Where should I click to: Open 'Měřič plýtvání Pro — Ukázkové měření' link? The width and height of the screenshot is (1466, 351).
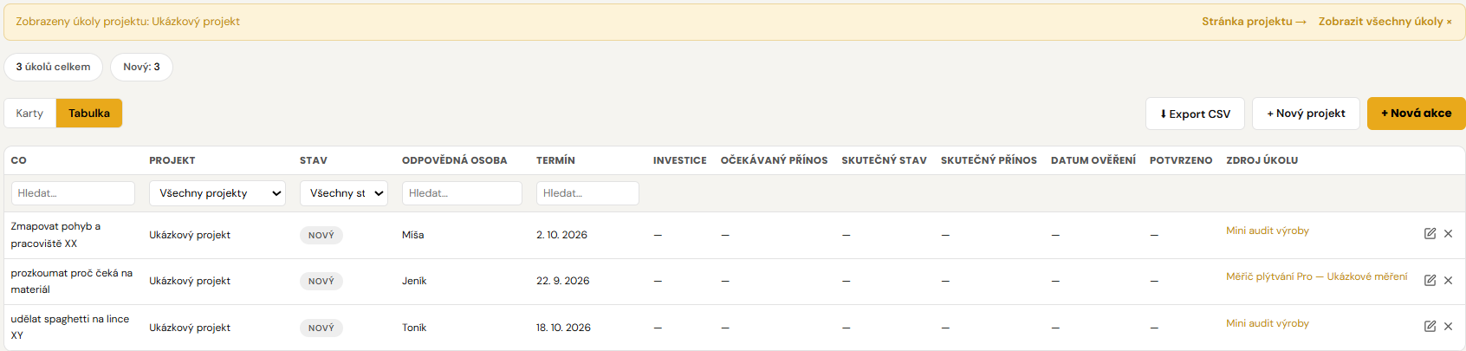click(x=1317, y=276)
